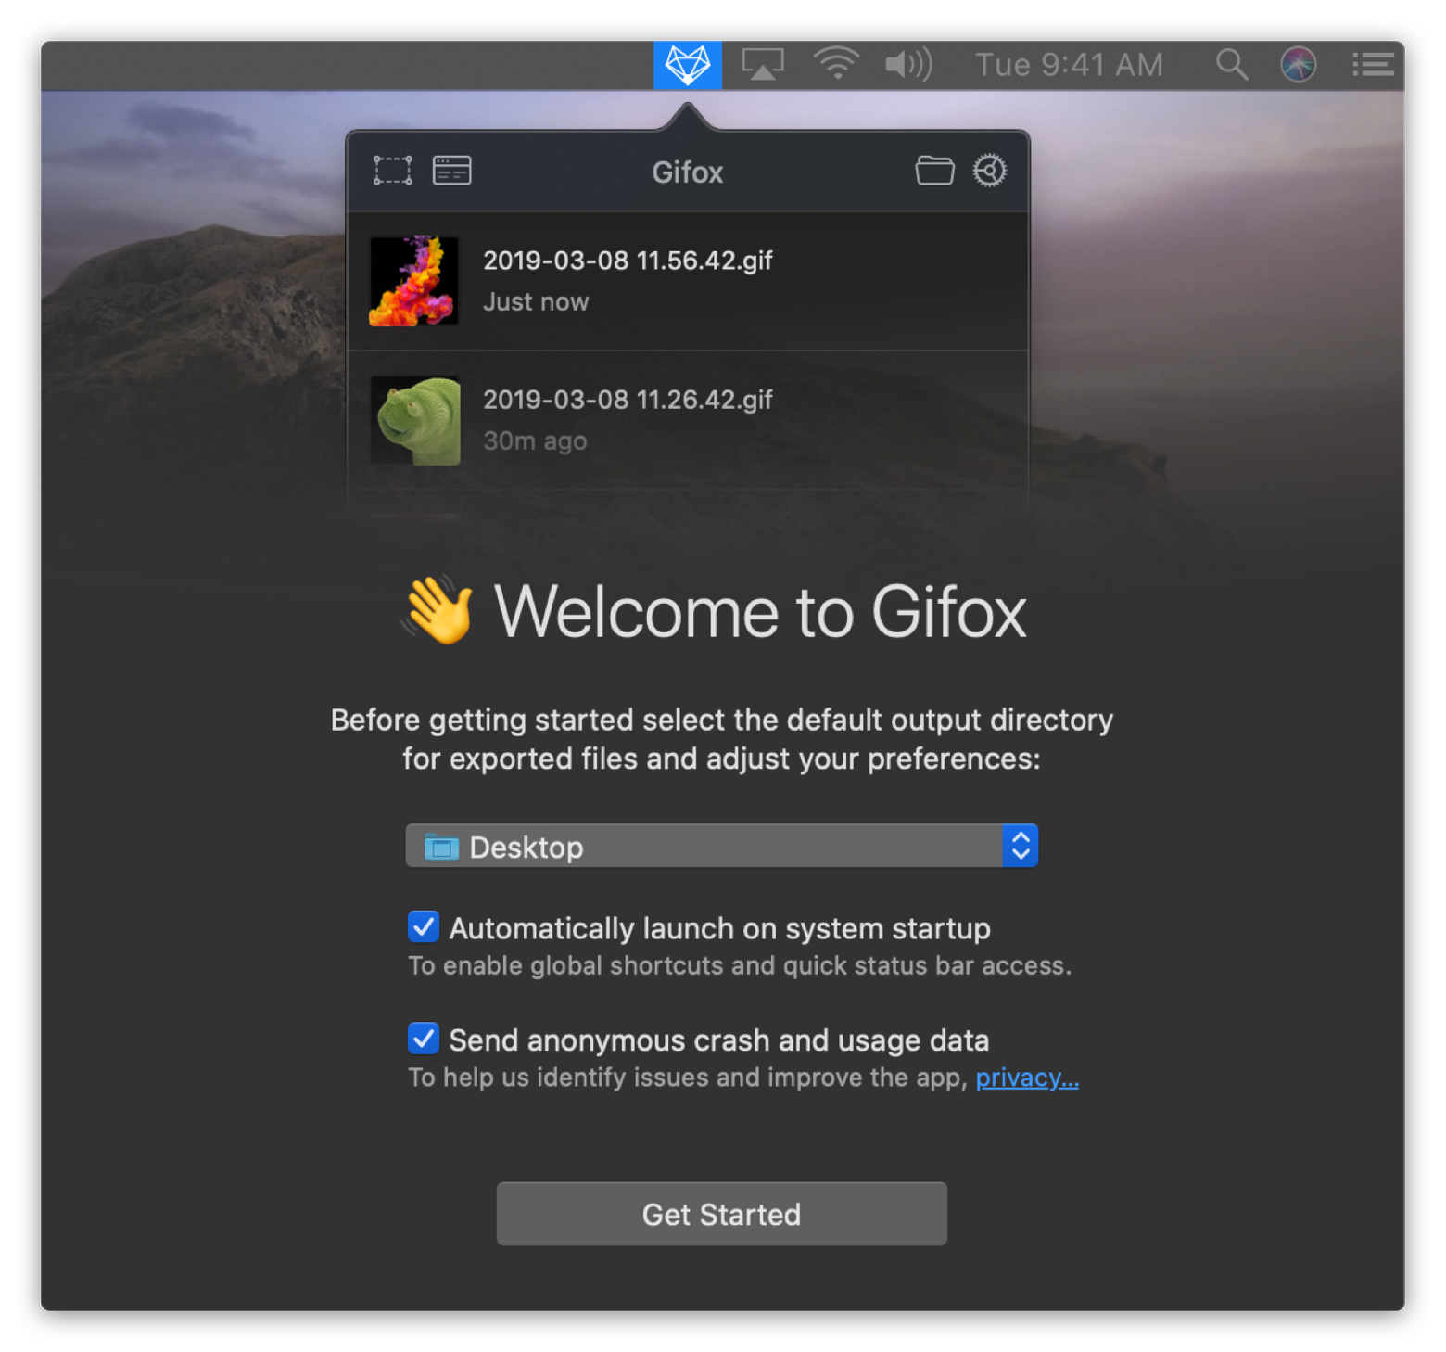
Task: Open the colorful smoke GIF thumbnail
Action: (414, 281)
